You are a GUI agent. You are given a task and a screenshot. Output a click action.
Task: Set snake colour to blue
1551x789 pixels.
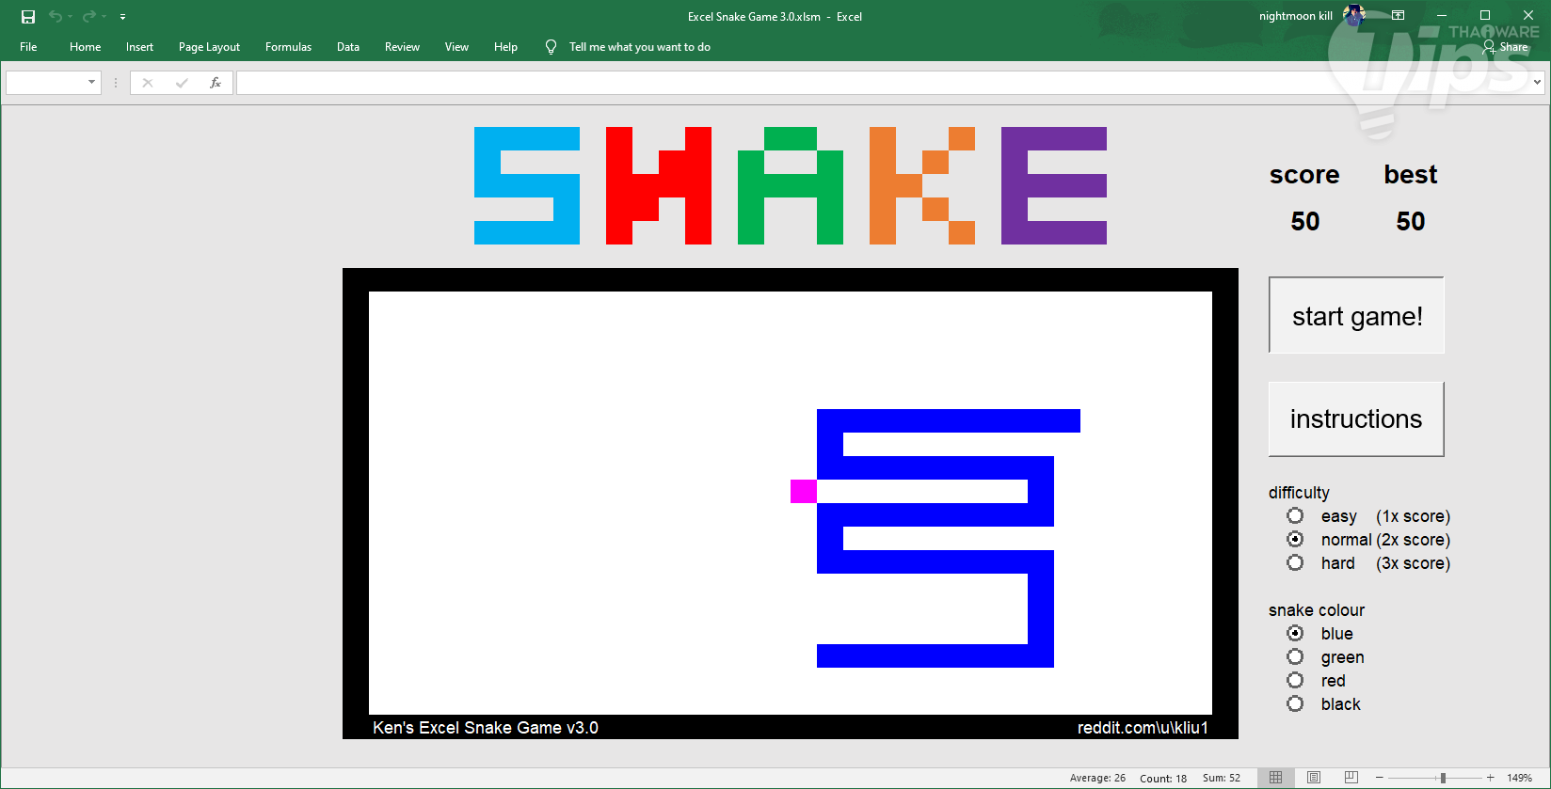[1296, 633]
